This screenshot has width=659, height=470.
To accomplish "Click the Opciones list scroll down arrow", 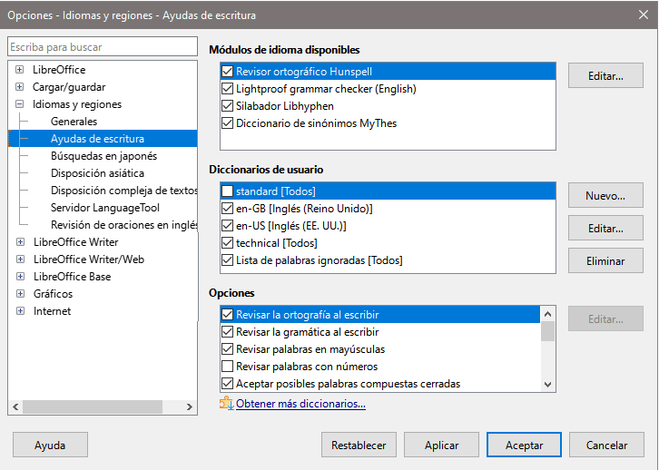I will [x=547, y=385].
